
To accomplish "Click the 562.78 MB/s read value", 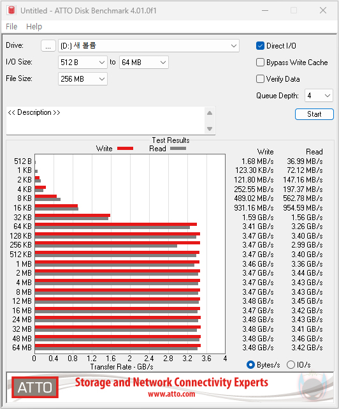I will coord(303,198).
